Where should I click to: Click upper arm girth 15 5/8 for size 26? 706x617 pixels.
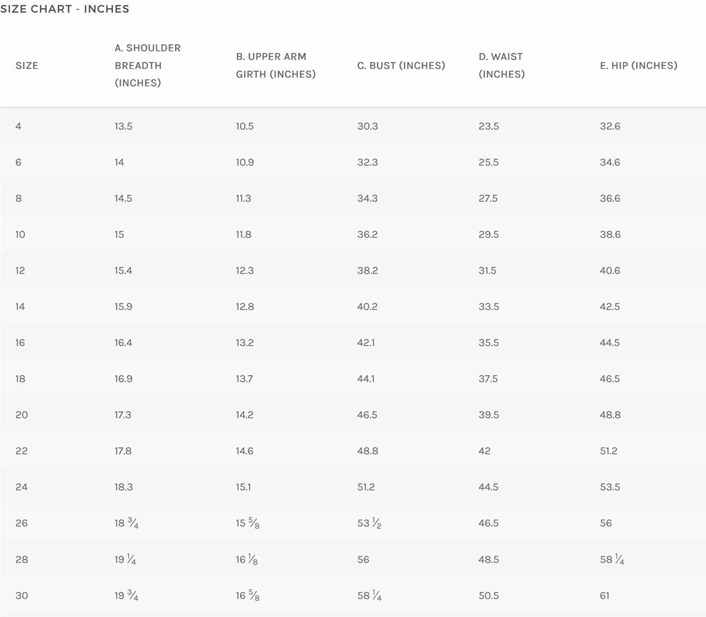coord(248,523)
